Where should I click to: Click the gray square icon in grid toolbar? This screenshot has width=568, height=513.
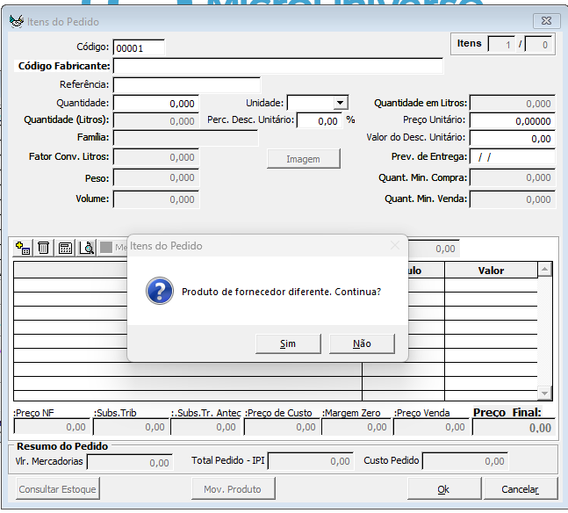click(106, 249)
